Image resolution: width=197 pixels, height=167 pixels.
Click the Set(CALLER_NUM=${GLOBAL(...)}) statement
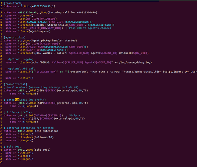[54, 47]
